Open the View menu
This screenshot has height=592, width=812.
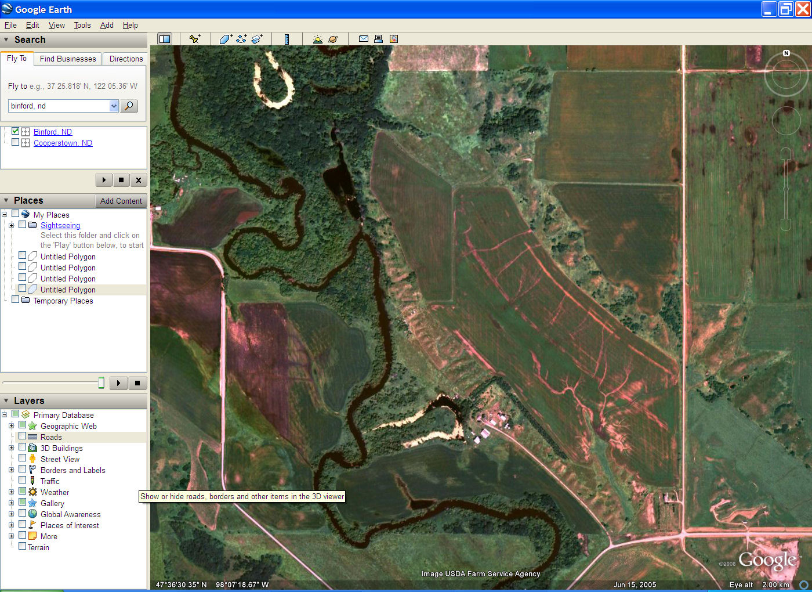coord(57,25)
